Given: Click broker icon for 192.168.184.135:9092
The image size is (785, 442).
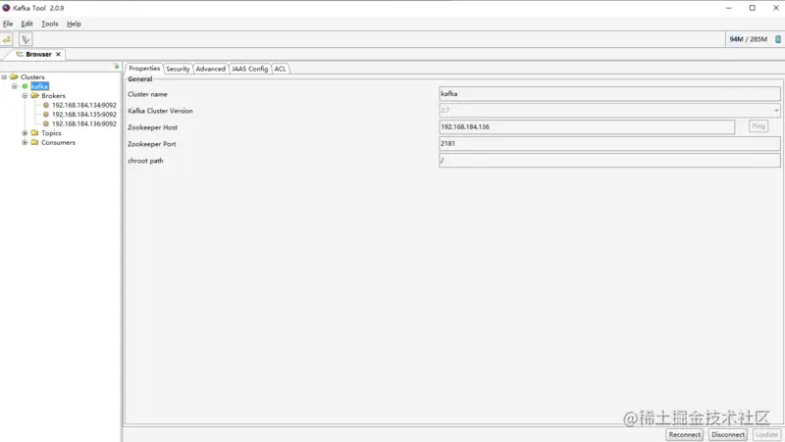Looking at the screenshot, I should click(x=46, y=115).
